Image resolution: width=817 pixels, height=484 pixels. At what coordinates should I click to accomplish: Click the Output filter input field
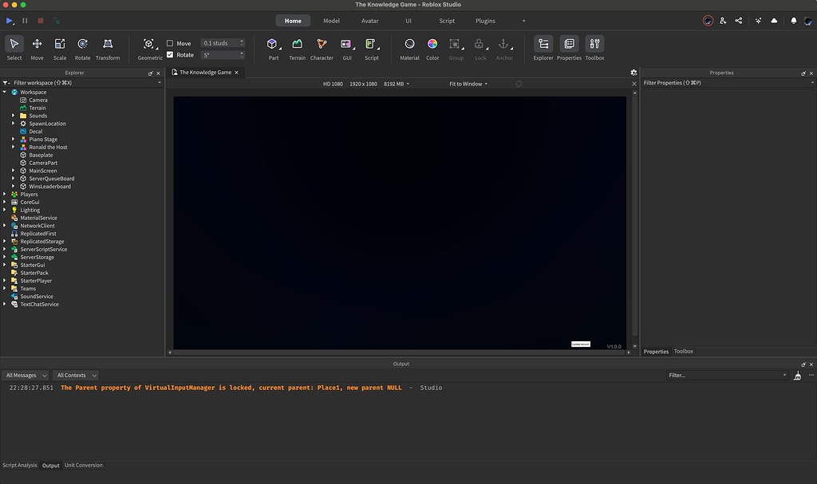(726, 375)
